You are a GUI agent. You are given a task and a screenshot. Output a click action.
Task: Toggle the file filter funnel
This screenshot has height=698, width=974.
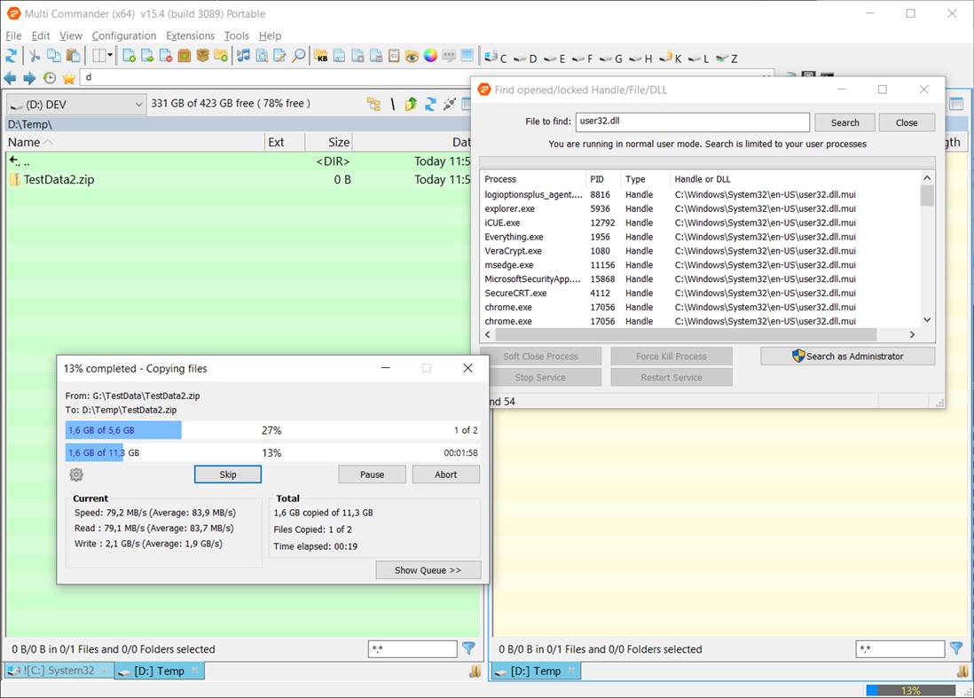[469, 648]
